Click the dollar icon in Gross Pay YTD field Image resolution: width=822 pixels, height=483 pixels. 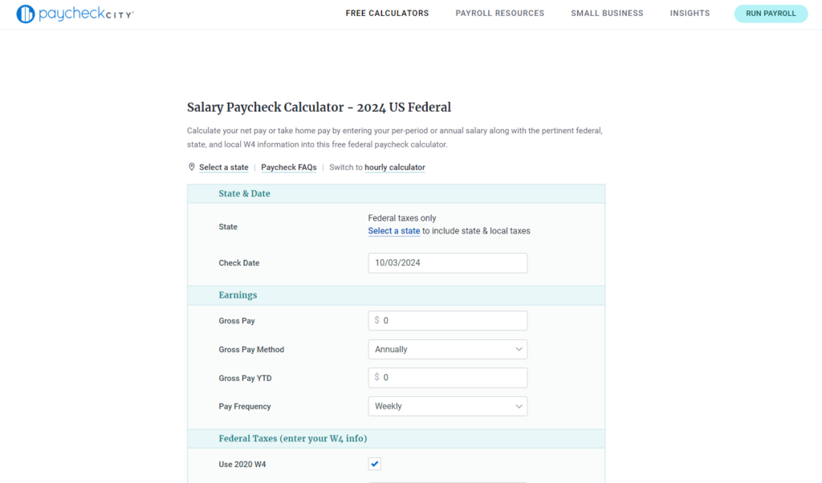tap(375, 377)
